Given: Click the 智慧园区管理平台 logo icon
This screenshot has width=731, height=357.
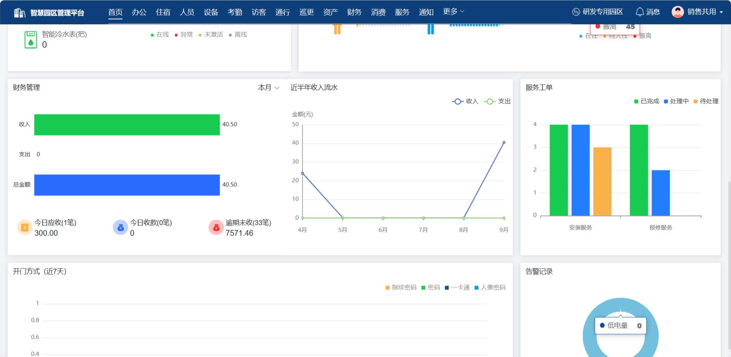Looking at the screenshot, I should coord(20,13).
